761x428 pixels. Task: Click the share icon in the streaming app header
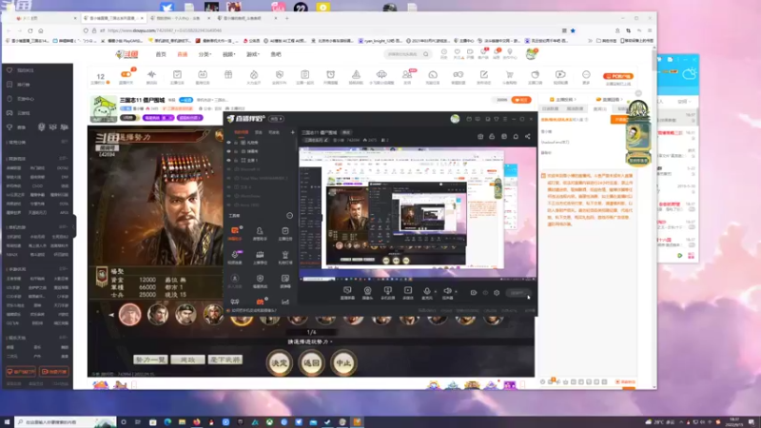pos(528,137)
